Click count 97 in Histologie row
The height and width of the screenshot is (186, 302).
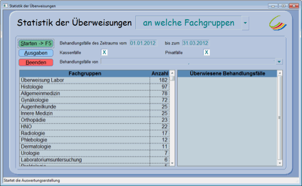click(x=164, y=87)
